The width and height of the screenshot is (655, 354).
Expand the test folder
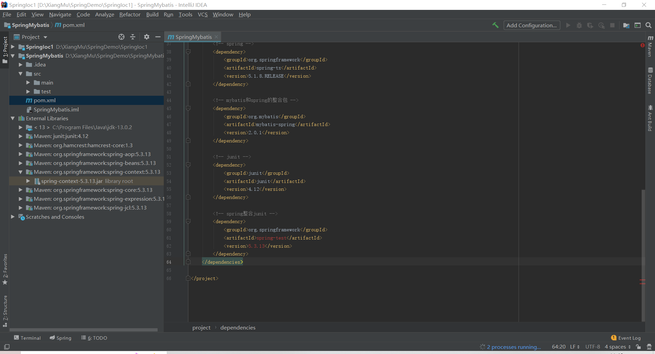click(x=28, y=92)
